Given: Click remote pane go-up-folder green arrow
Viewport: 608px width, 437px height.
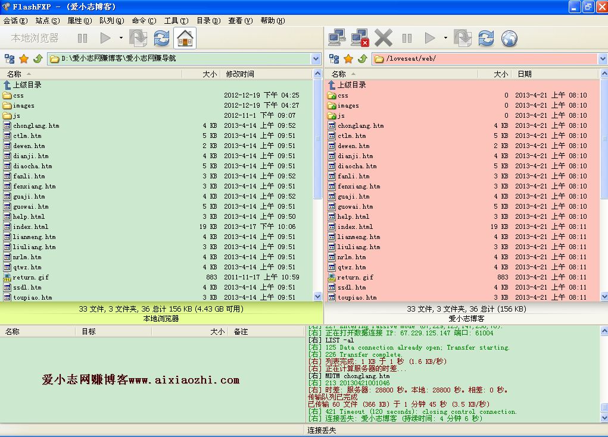Looking at the screenshot, I should click(362, 59).
